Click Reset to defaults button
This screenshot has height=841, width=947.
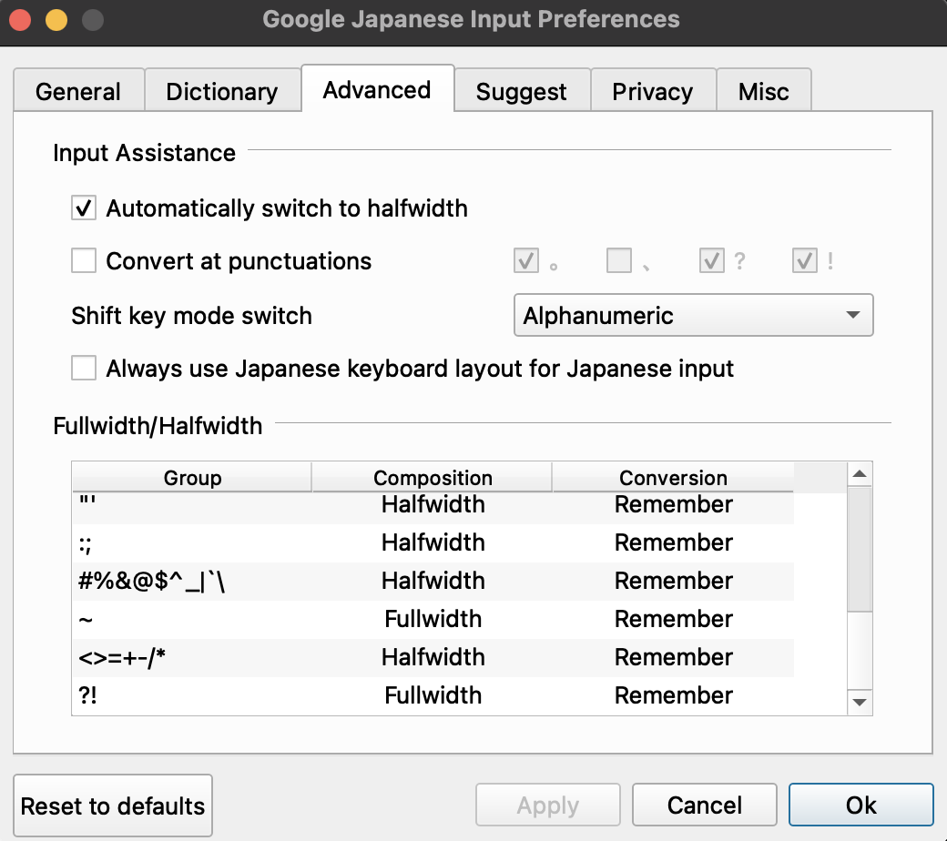[113, 806]
